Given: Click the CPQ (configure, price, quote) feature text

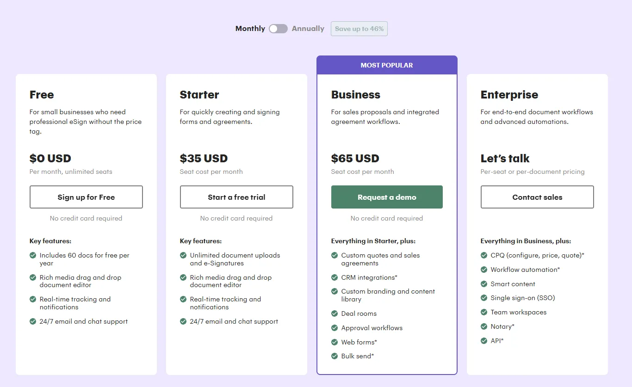Looking at the screenshot, I should [x=538, y=255].
